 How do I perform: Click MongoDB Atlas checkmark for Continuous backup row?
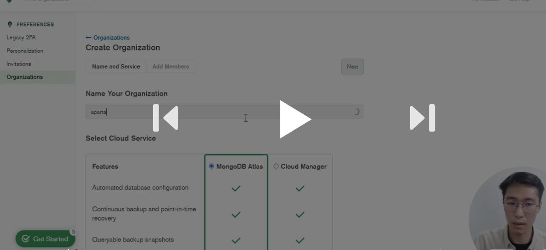[236, 215]
